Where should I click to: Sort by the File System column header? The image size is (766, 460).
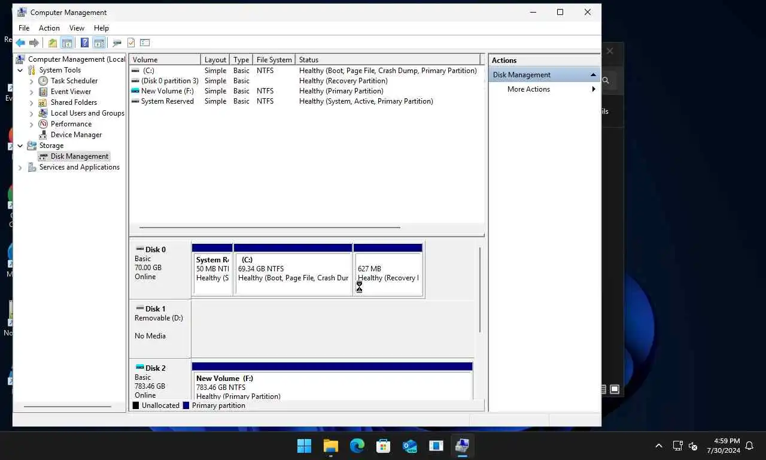[x=274, y=60]
